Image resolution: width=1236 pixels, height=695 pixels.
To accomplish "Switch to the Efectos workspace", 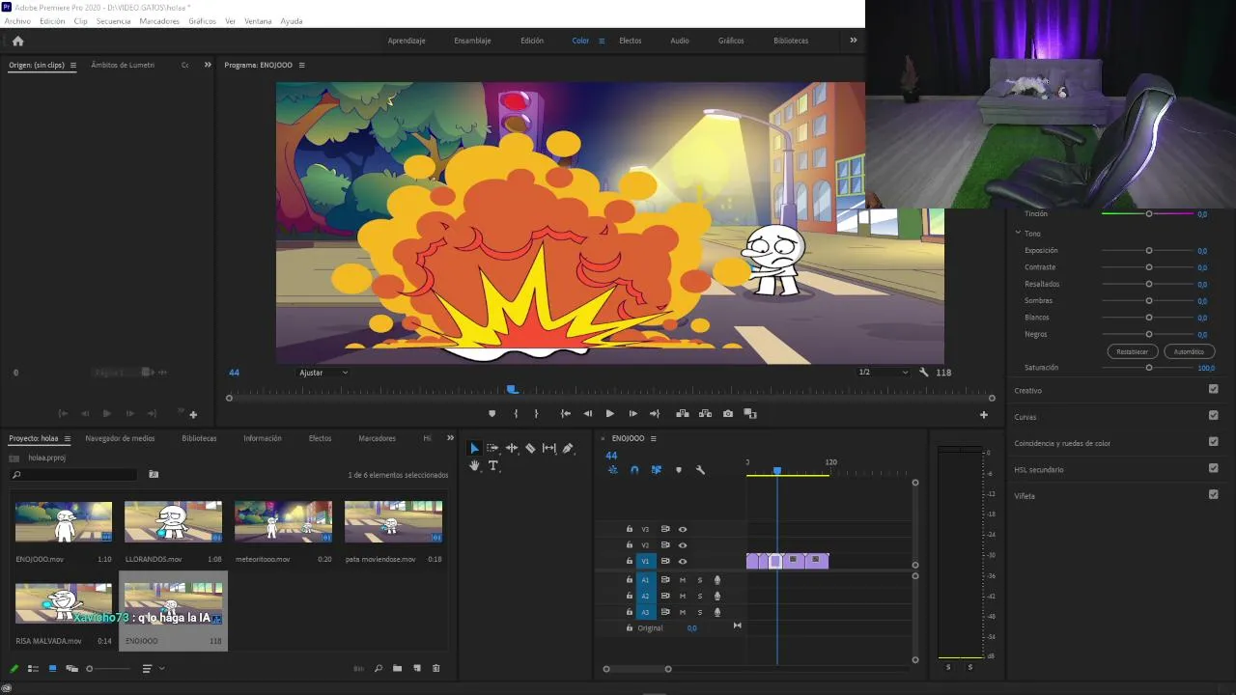I will (x=631, y=41).
